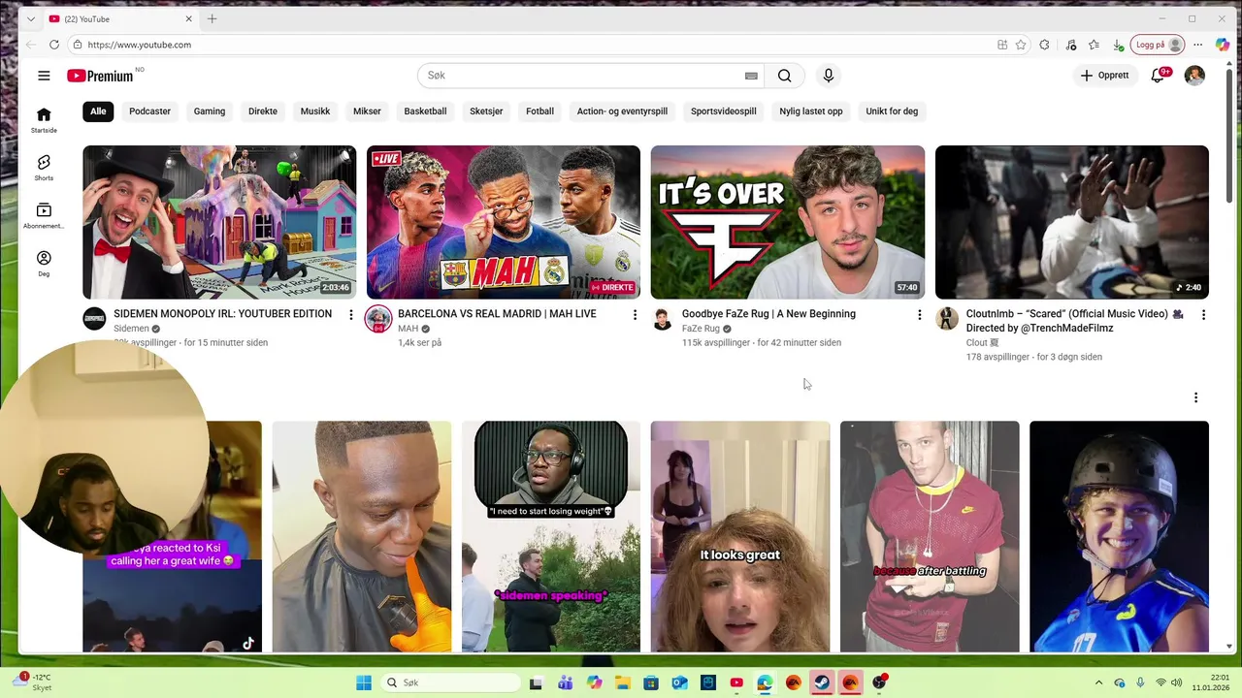The width and height of the screenshot is (1242, 698).
Task: Open BARCELONA VS REAL MADRID title link
Action: (x=497, y=314)
